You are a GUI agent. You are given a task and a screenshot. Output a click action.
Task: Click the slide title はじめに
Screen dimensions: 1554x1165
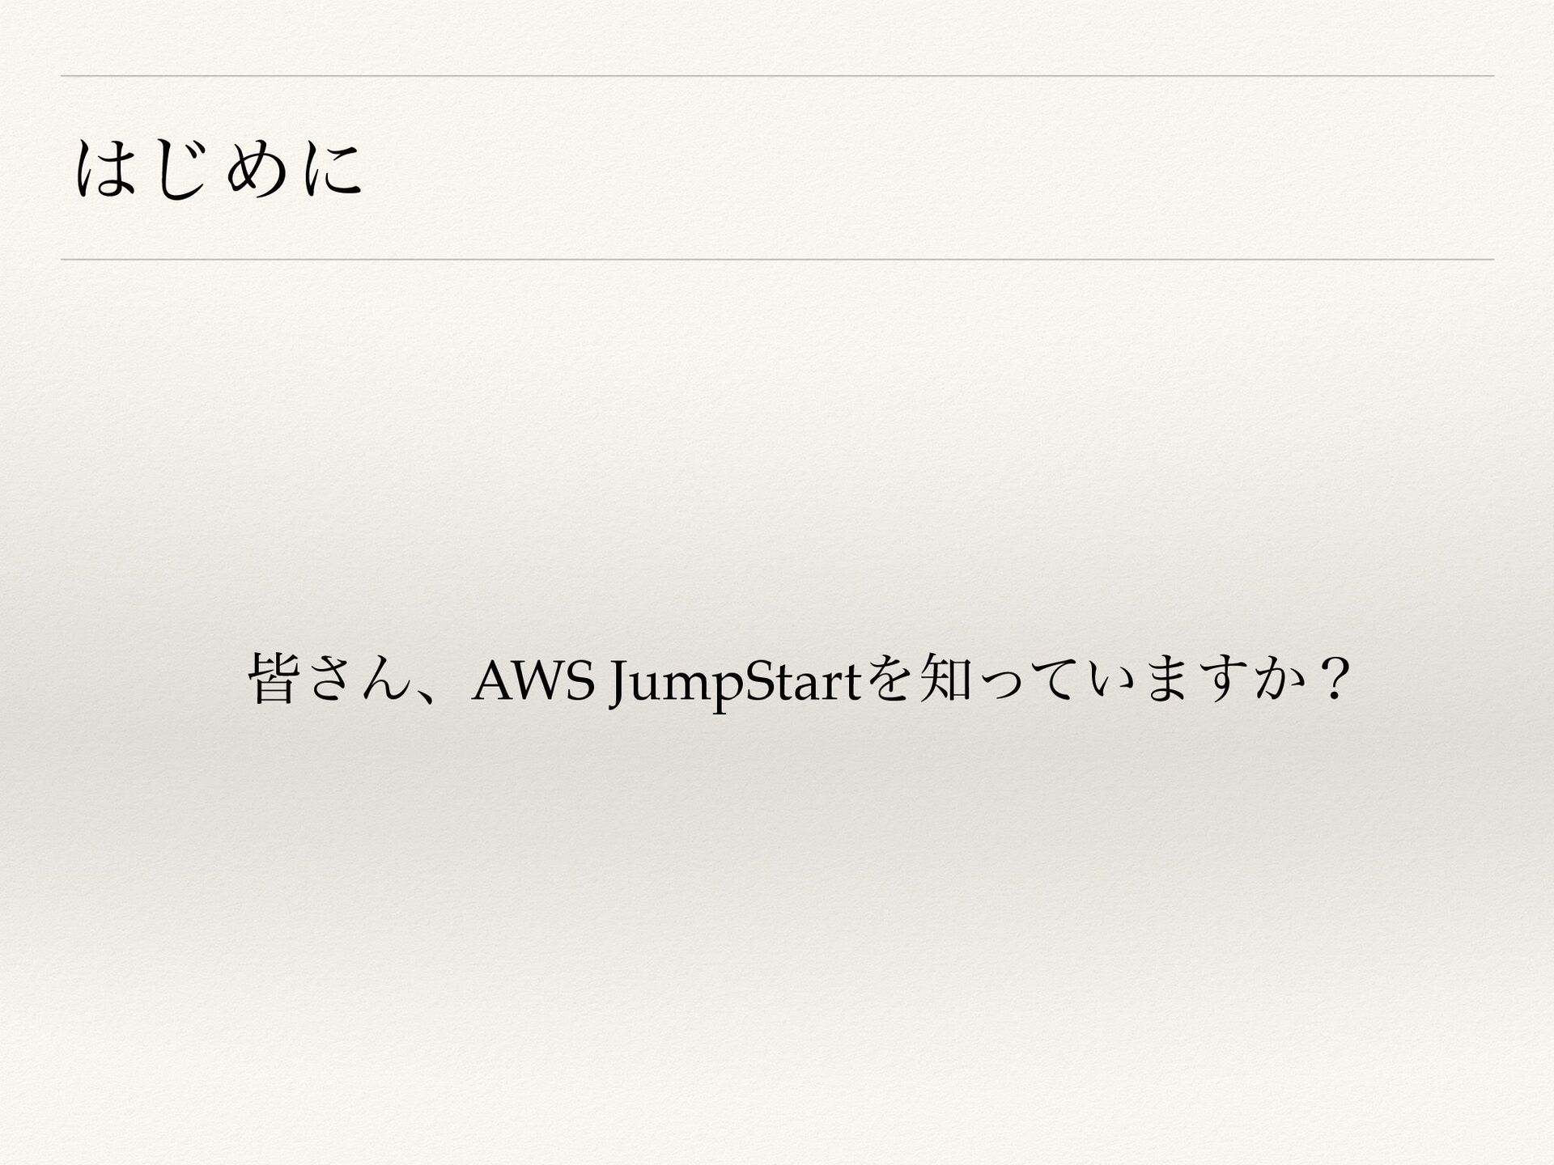pos(219,169)
